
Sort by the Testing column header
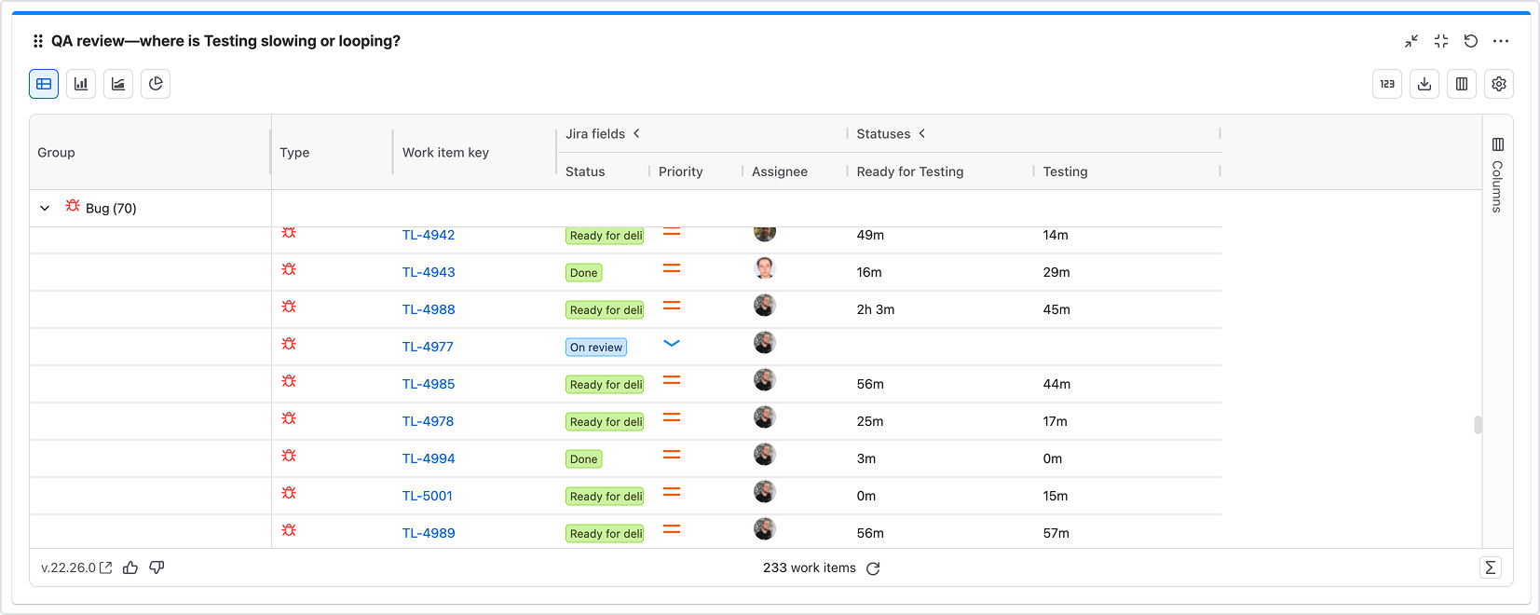pyautogui.click(x=1066, y=171)
